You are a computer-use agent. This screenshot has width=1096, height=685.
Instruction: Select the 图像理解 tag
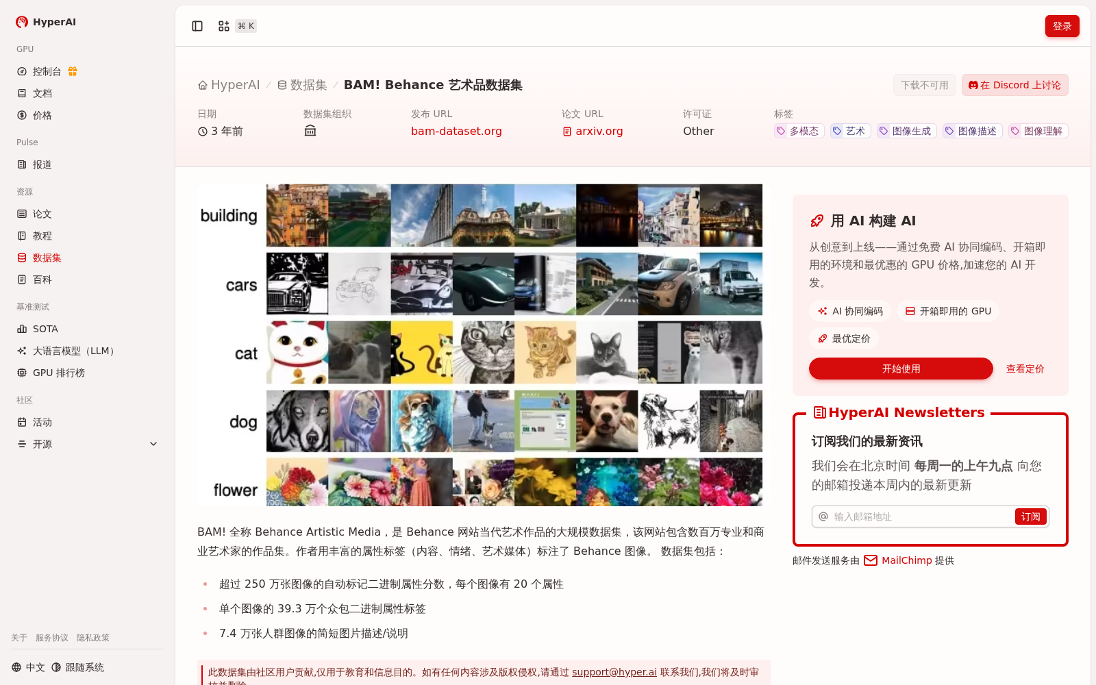pos(1038,131)
